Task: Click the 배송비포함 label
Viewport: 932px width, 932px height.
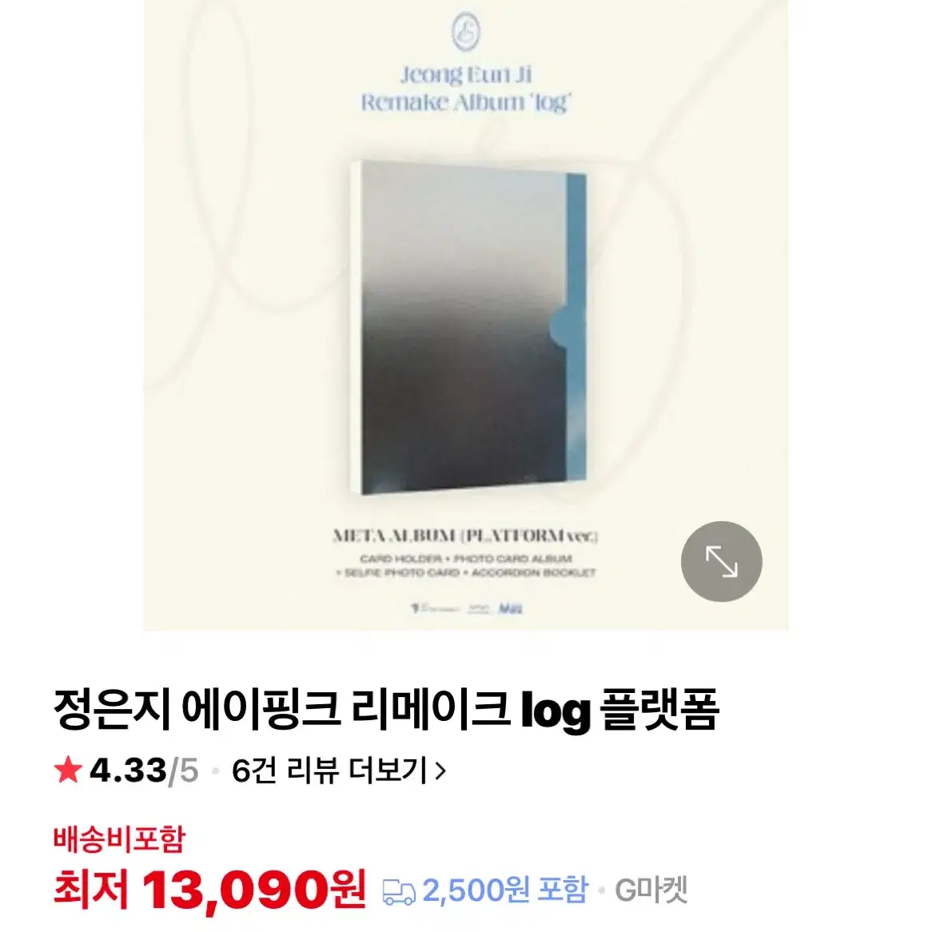Action: click(x=119, y=838)
